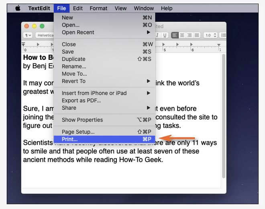Expand Insert from iPhone or iPad submenu
Viewport: 265px width, 209px height.
point(104,93)
